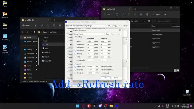Click Discord icon on the taskbar

point(100,106)
